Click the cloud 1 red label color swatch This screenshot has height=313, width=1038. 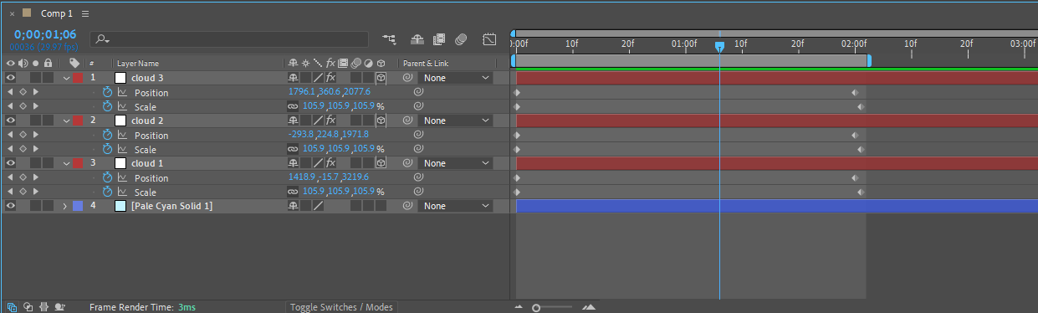(79, 163)
